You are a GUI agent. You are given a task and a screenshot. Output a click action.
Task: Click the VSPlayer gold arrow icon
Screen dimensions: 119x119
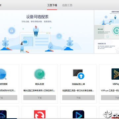115,74
